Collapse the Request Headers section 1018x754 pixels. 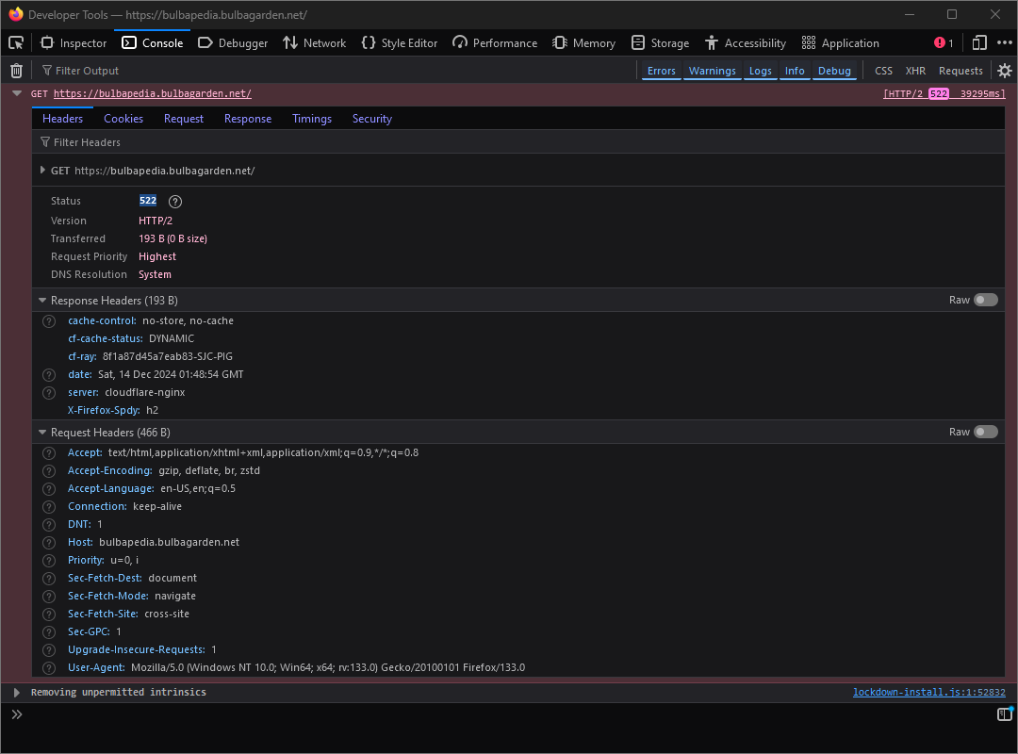[x=41, y=432]
